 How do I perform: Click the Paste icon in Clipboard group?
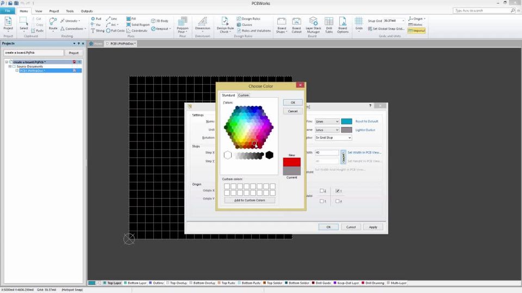[38, 30]
